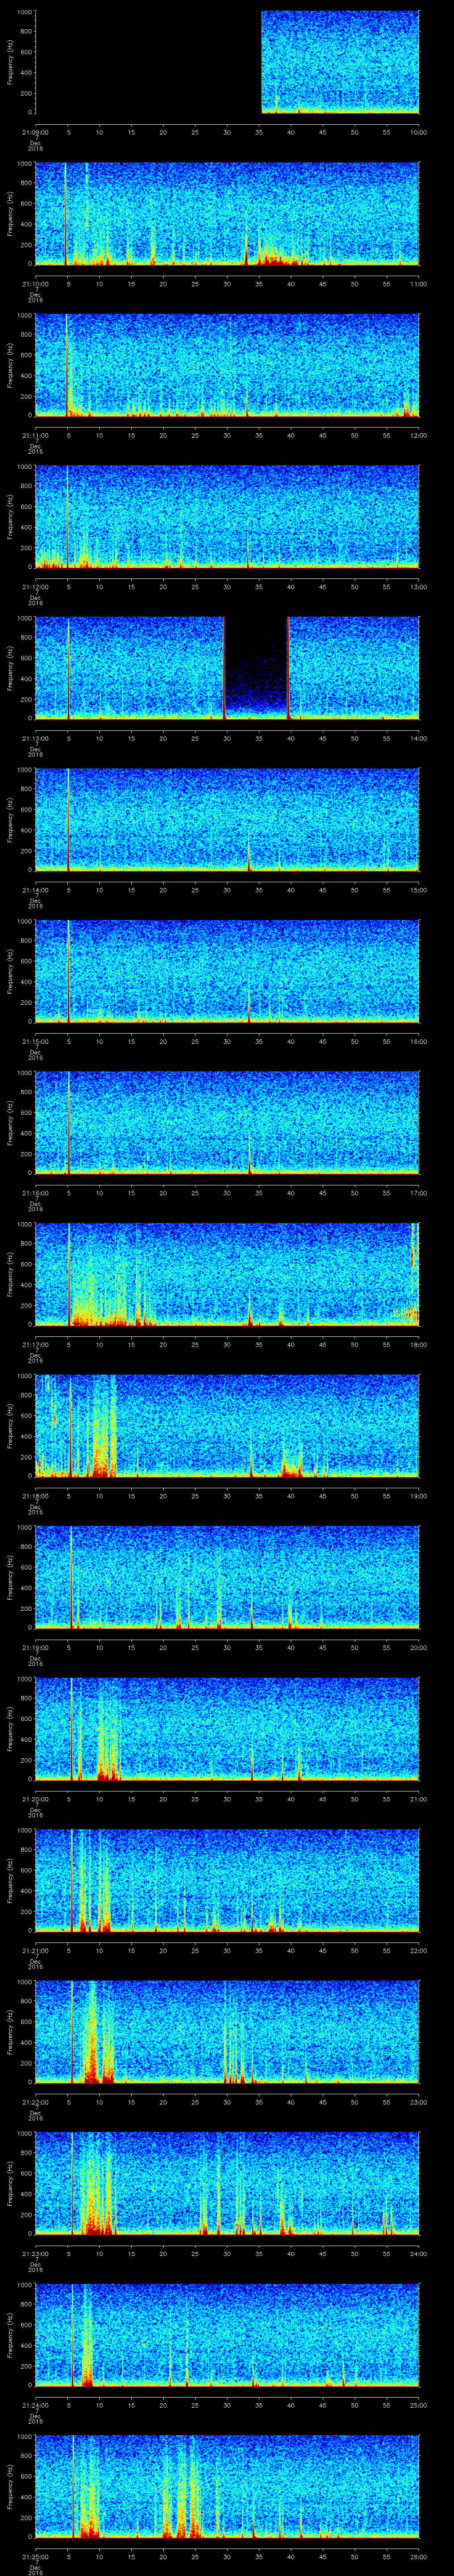454x2576 pixels.
Task: Click the 21:25:00 time axis label
Action: pyautogui.click(x=35, y=2556)
